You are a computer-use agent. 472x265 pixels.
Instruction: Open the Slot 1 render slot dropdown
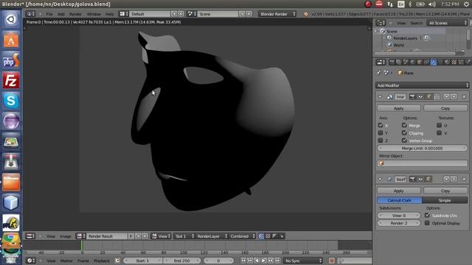point(184,236)
